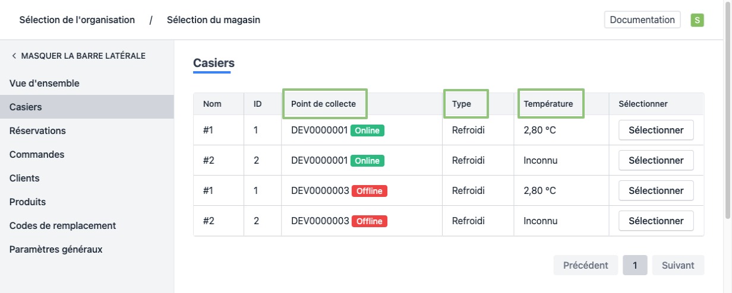Select Casiers in the sidebar

pyautogui.click(x=26, y=107)
